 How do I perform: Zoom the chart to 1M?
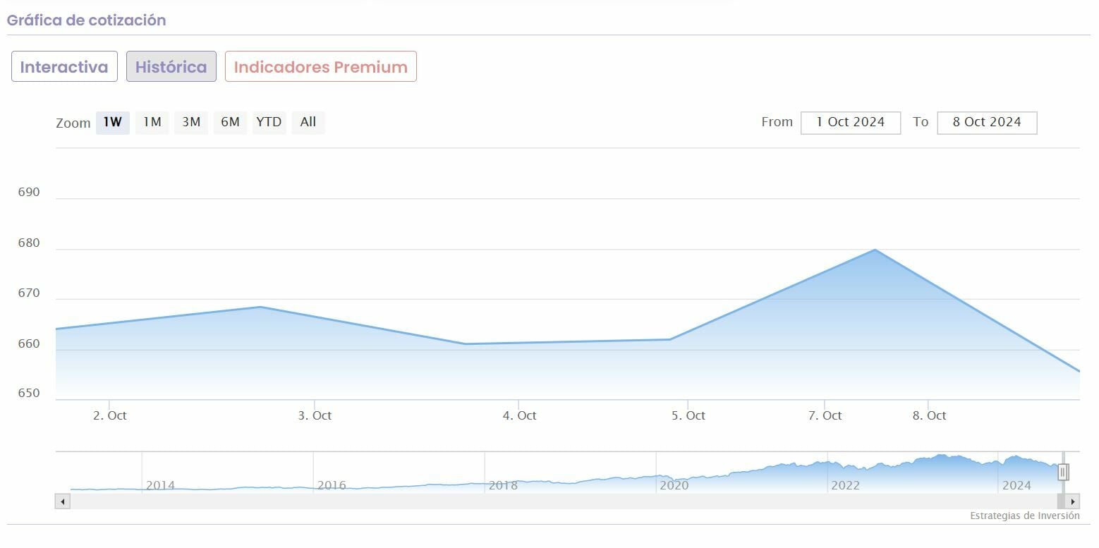click(152, 122)
